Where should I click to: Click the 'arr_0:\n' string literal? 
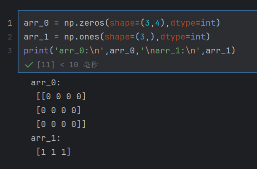79,51
